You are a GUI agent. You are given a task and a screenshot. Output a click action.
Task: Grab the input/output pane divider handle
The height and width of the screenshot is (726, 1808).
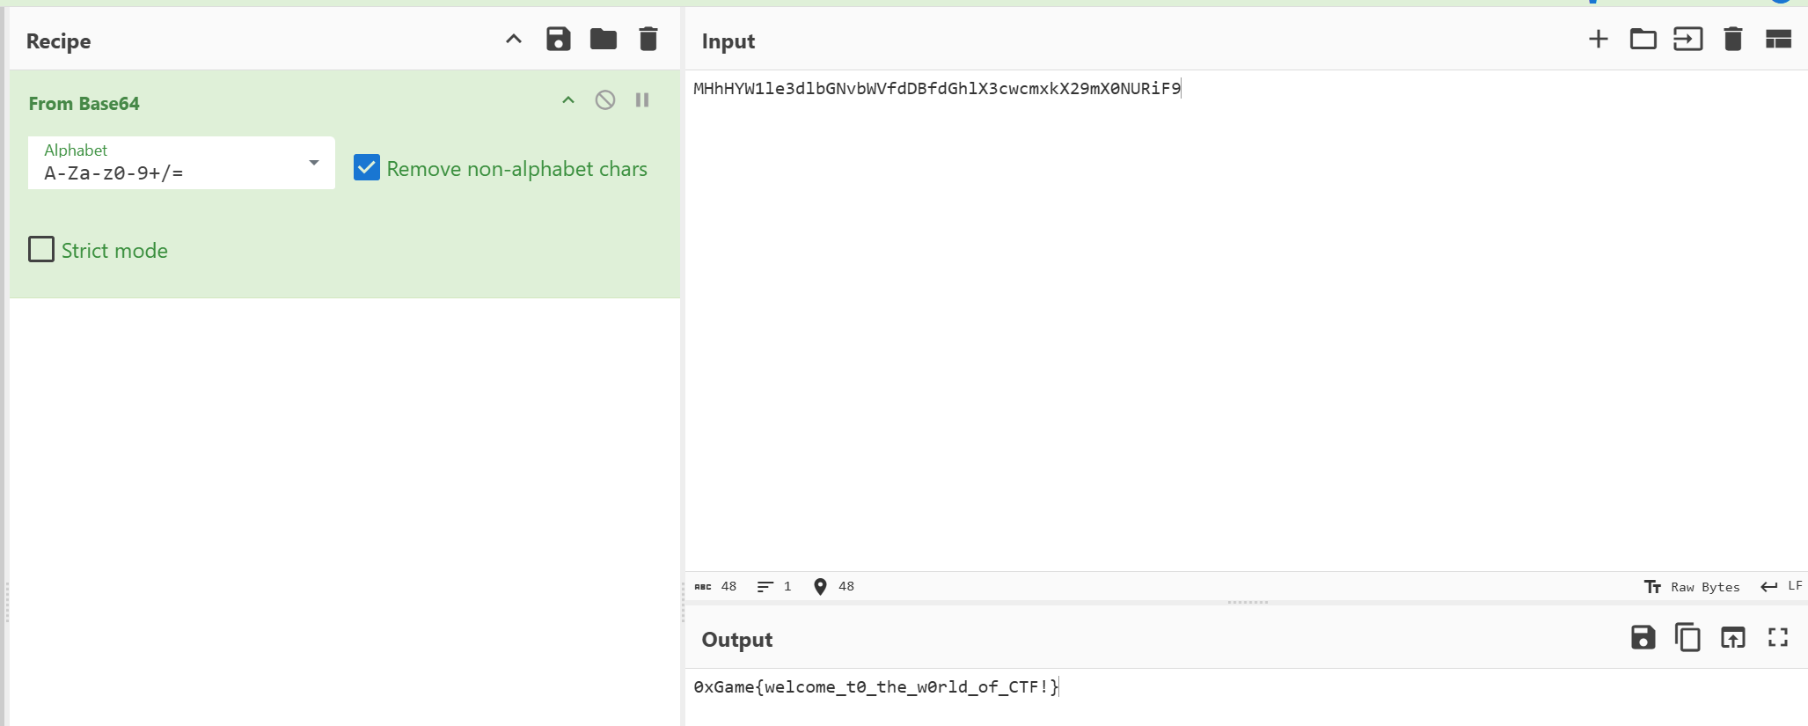pyautogui.click(x=1248, y=603)
